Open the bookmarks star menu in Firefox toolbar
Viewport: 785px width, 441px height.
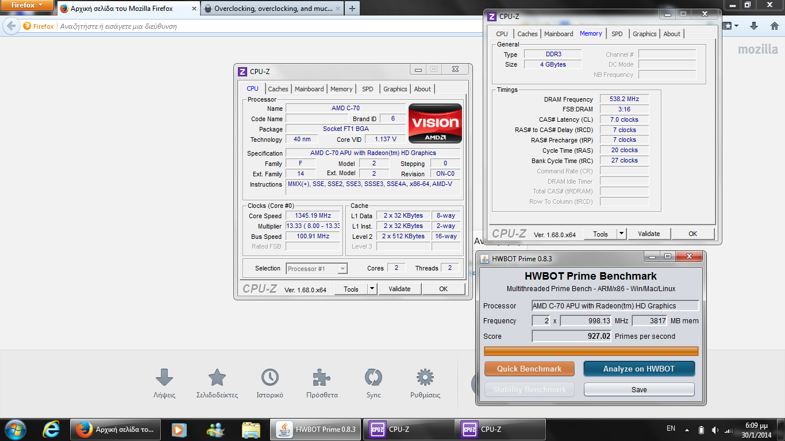(731, 26)
